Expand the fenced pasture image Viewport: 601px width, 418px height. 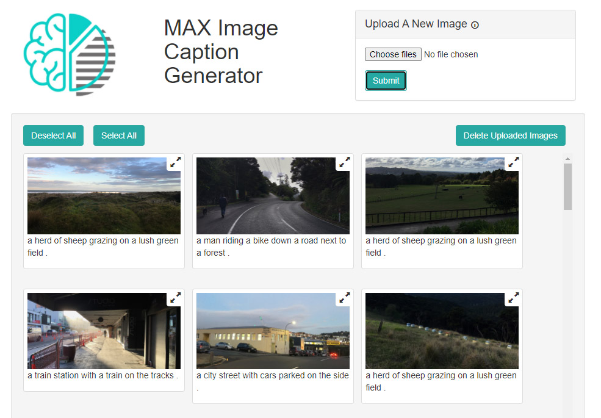(514, 162)
